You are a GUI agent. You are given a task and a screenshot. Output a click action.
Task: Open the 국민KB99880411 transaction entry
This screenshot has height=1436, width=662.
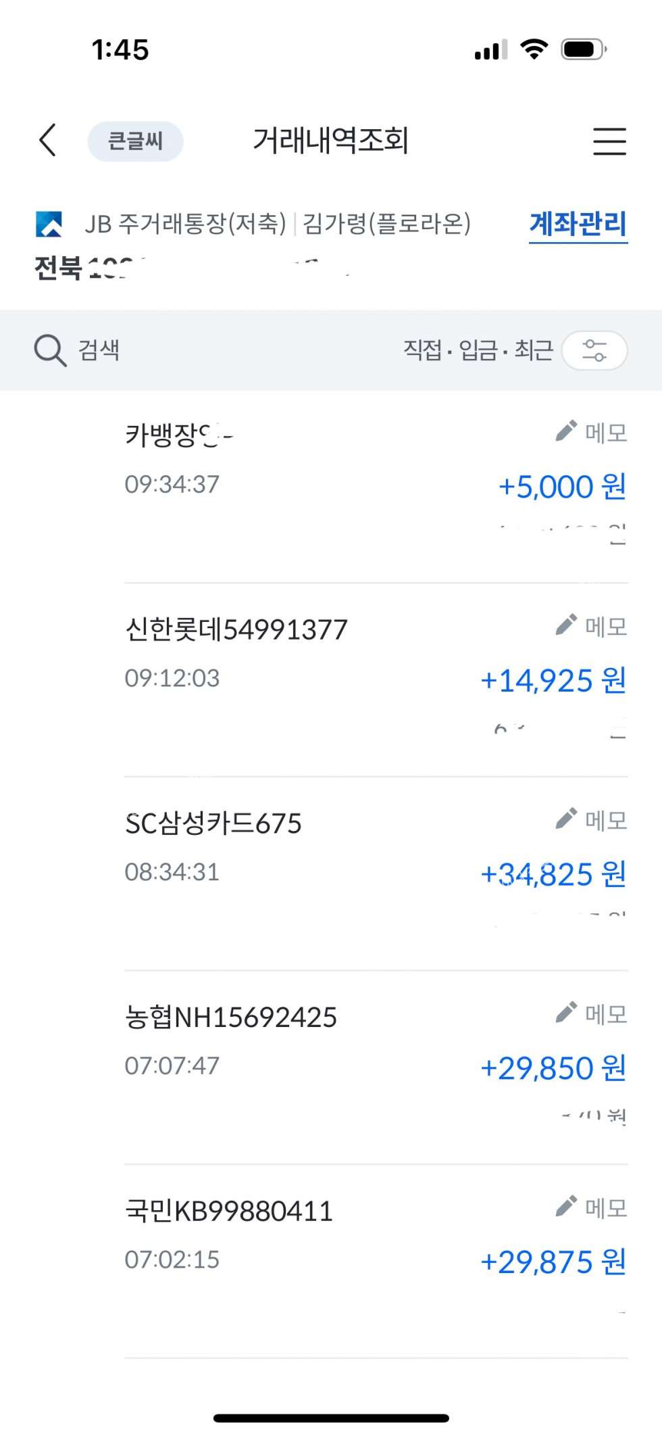pos(229,1211)
